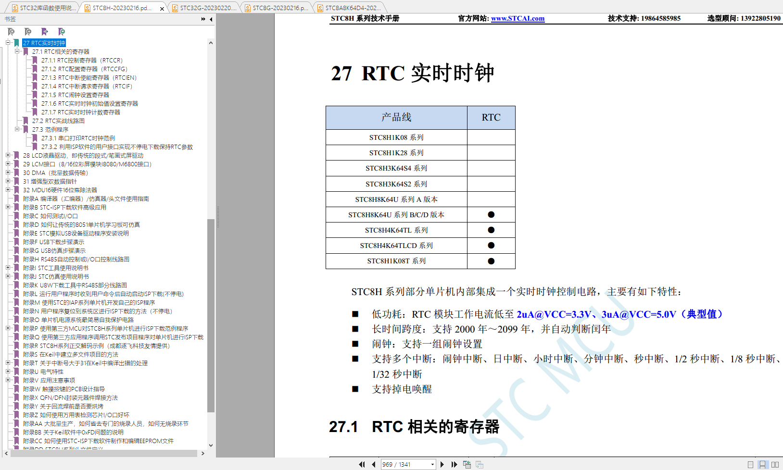This screenshot has height=470, width=783.
Task: Expand the 30 DMA bookmark node
Action: [x=8, y=173]
